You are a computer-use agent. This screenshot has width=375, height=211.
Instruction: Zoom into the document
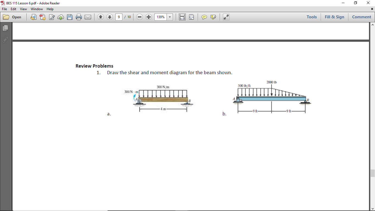point(149,17)
